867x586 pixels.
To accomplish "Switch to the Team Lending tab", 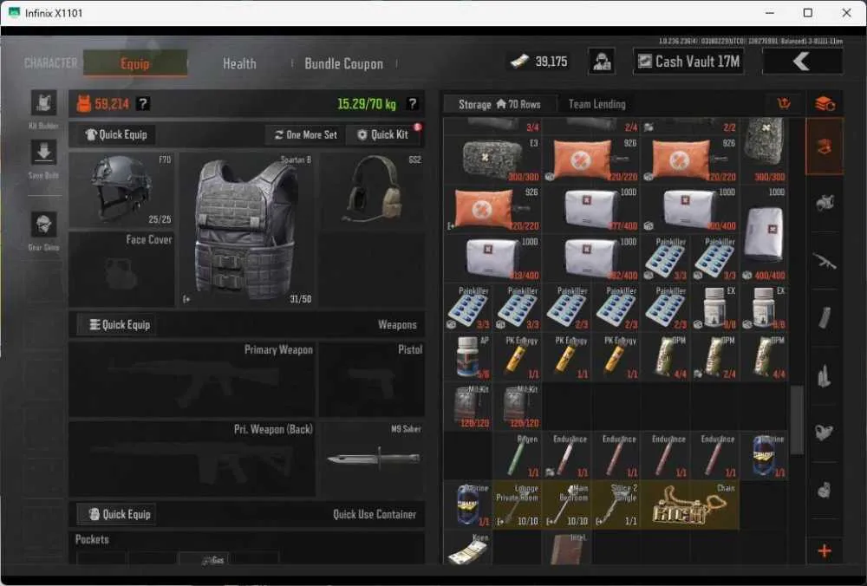I will click(x=597, y=104).
